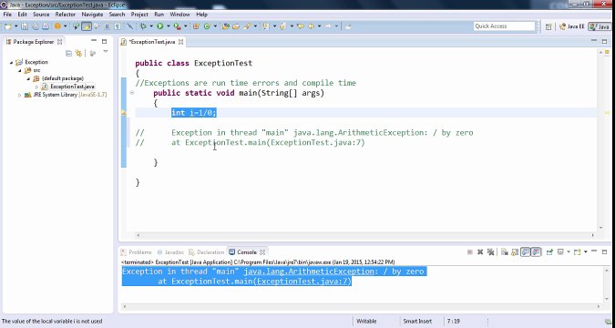Click the New file toolbar icon
This screenshot has width=615, height=328.
8,26
